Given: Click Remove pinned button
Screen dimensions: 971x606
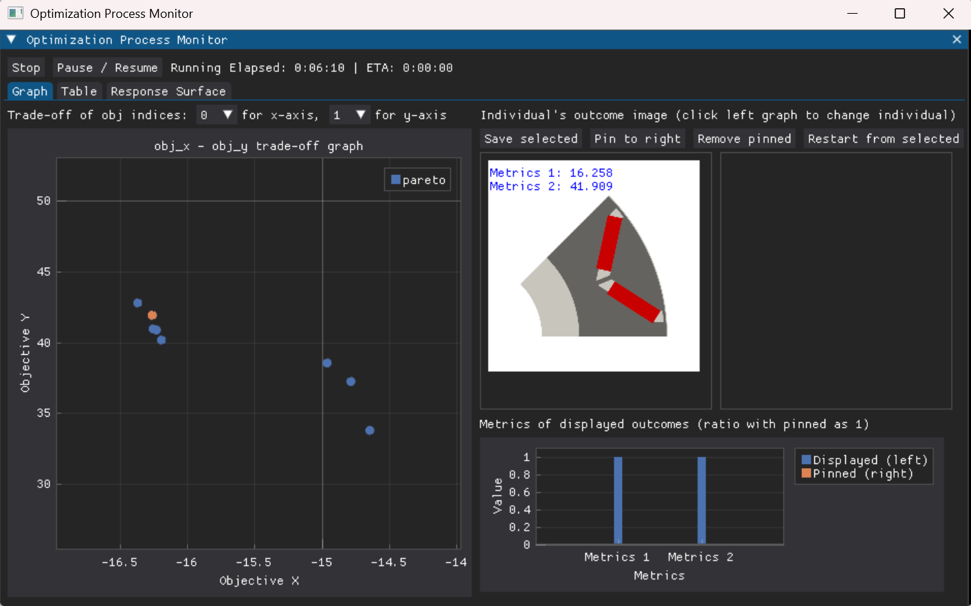Looking at the screenshot, I should [x=744, y=139].
